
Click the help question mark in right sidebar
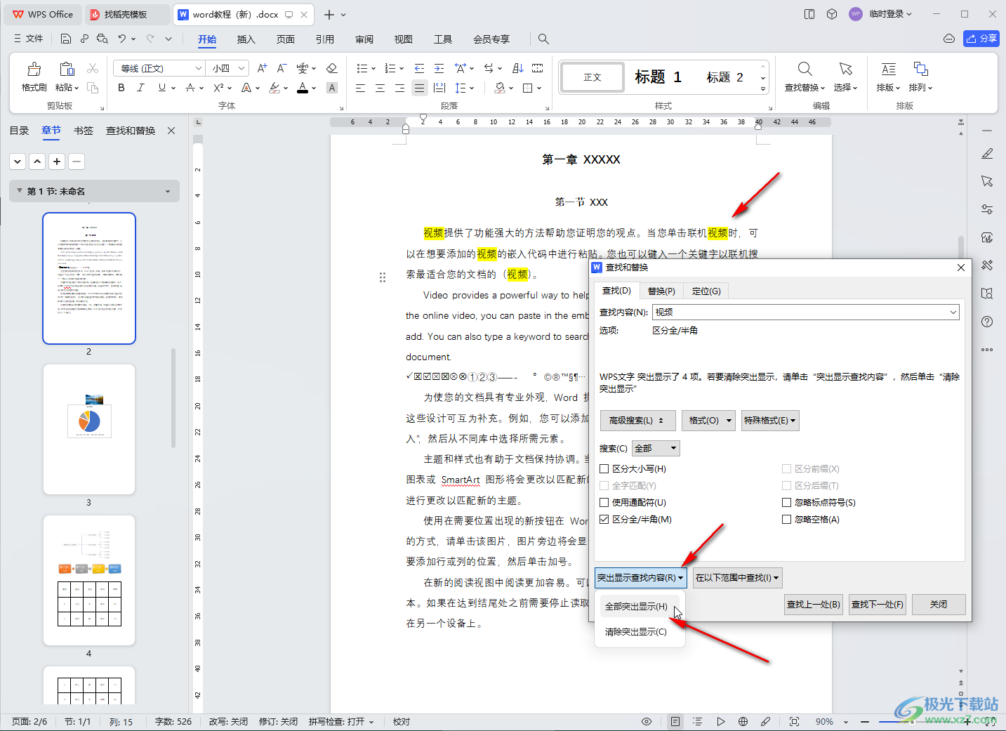(x=987, y=322)
